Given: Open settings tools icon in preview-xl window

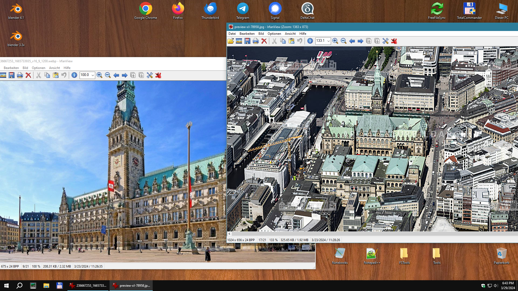Looking at the screenshot, I should [385, 41].
